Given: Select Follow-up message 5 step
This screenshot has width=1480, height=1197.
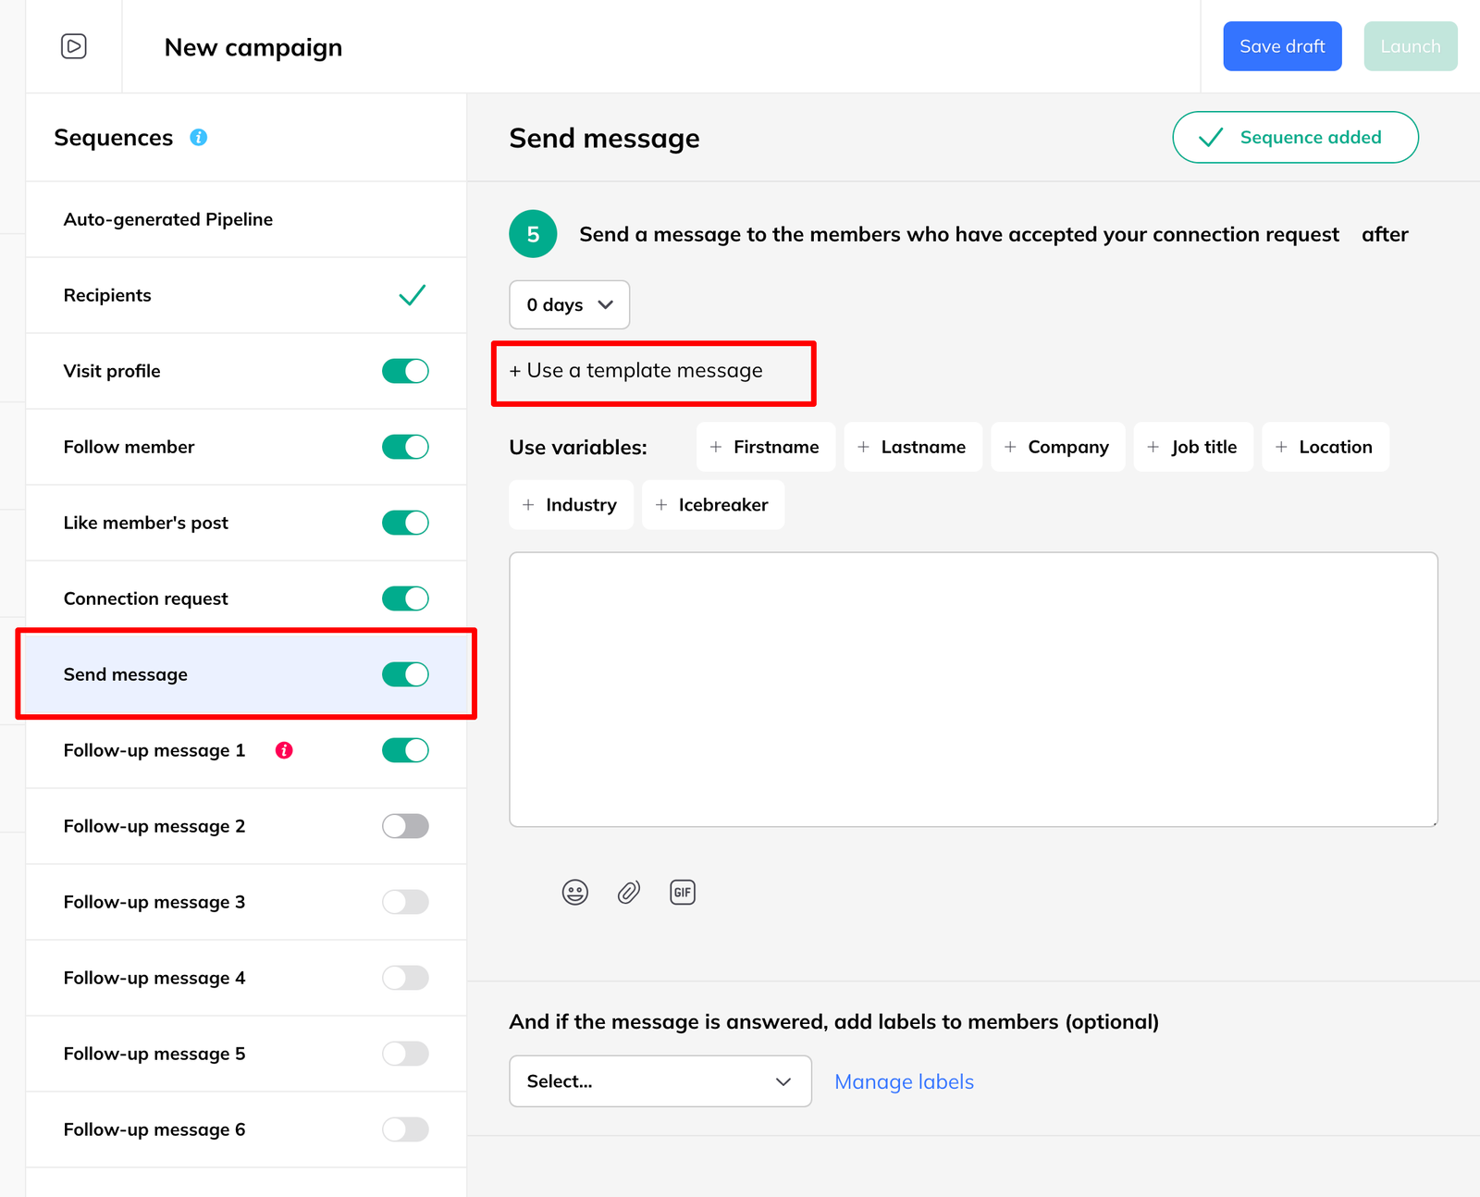Looking at the screenshot, I should click(246, 1054).
